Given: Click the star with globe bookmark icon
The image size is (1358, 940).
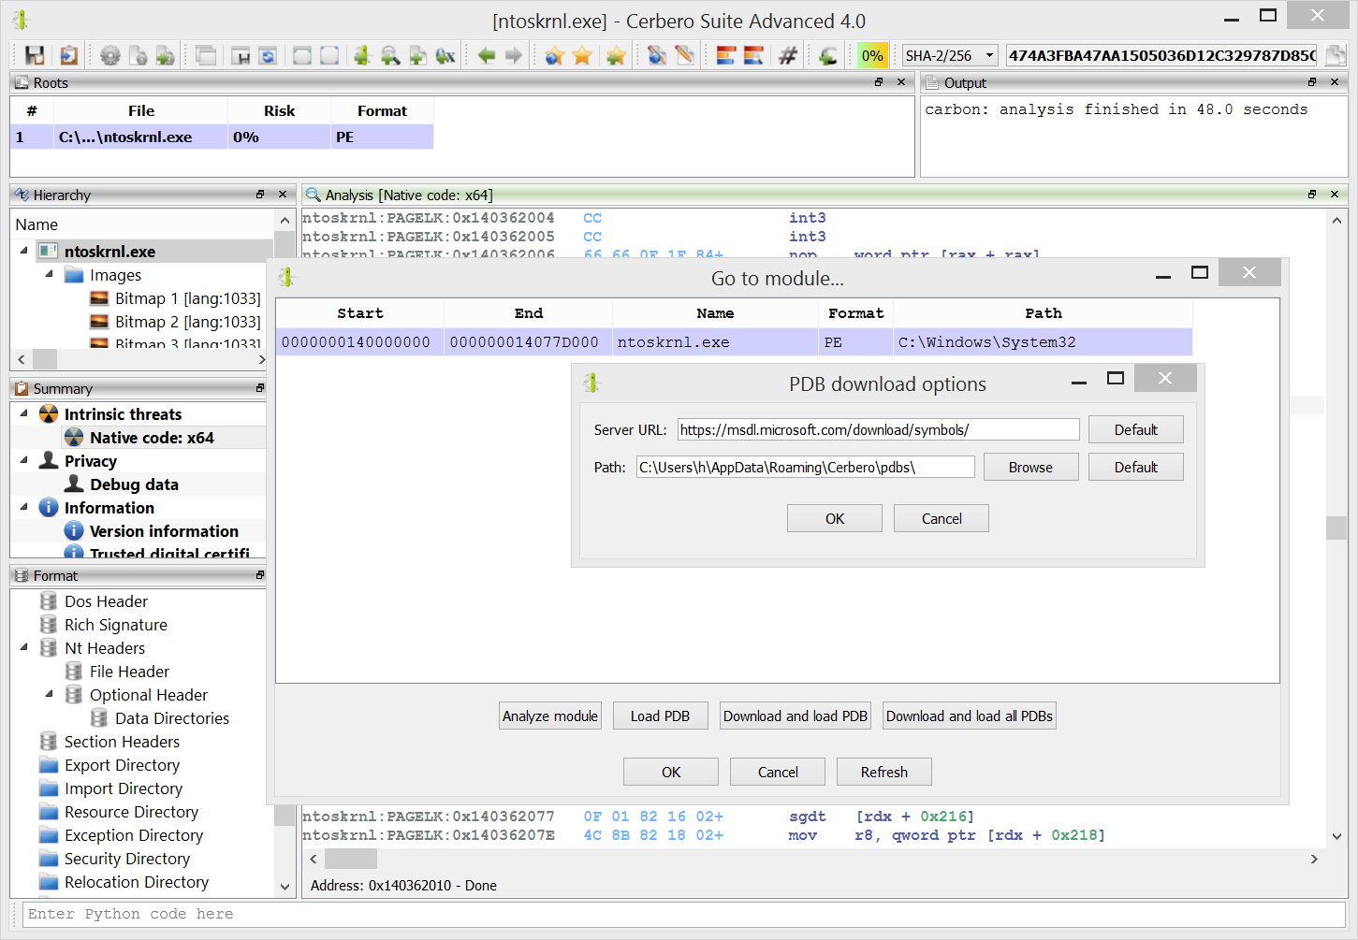Looking at the screenshot, I should click(555, 55).
